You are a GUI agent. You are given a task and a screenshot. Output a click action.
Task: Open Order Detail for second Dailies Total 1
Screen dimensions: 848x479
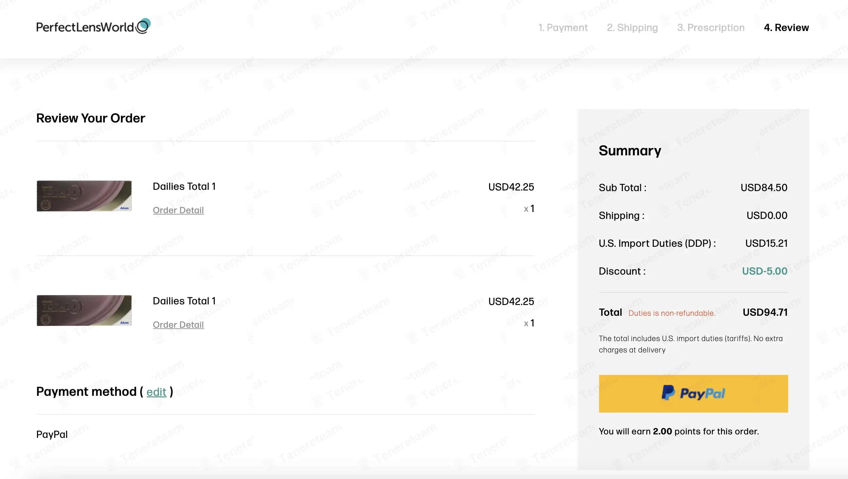178,324
